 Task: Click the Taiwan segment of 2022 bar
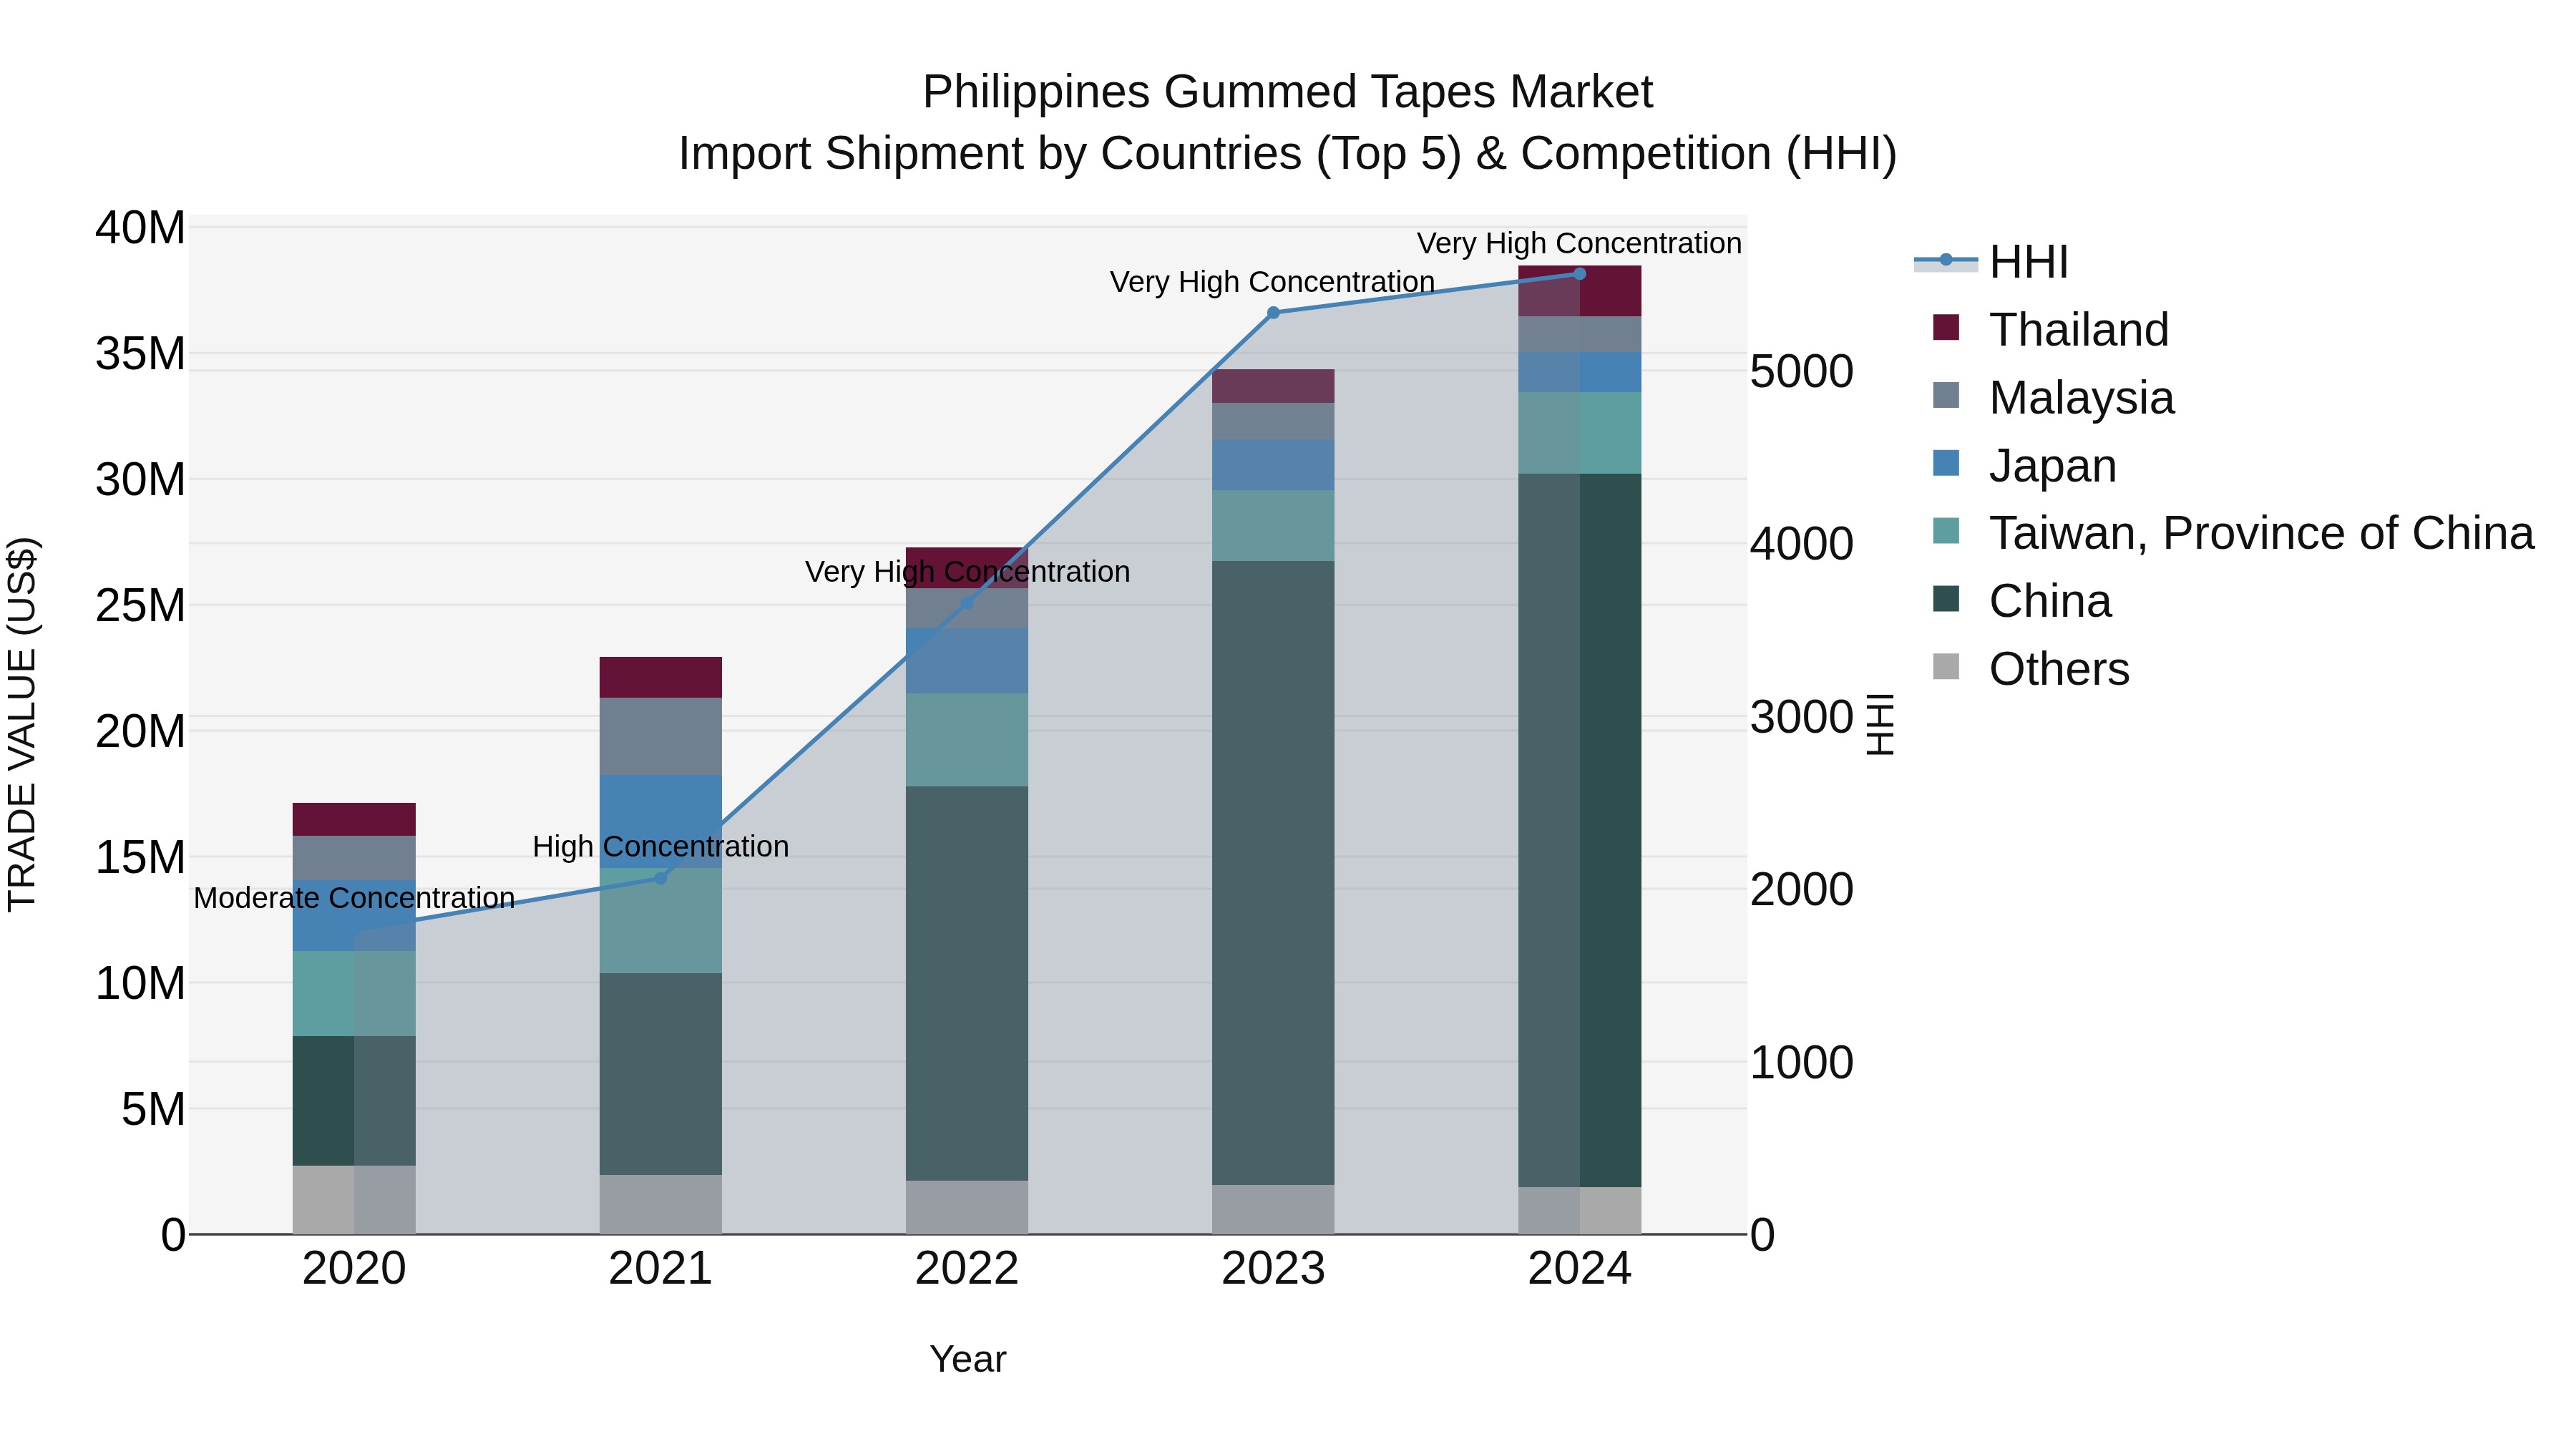(967, 740)
